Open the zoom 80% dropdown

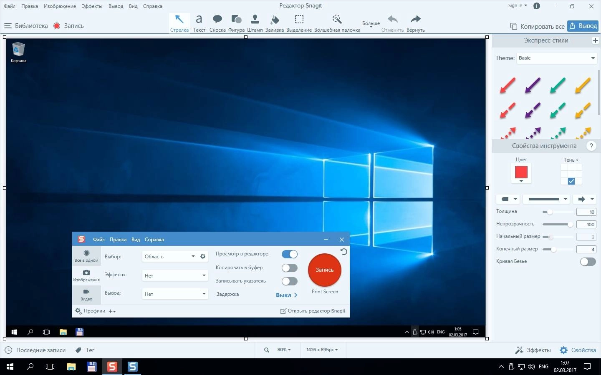[x=284, y=350]
